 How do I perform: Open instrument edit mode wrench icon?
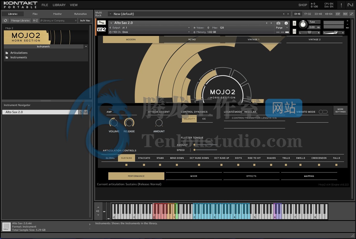(101, 23)
